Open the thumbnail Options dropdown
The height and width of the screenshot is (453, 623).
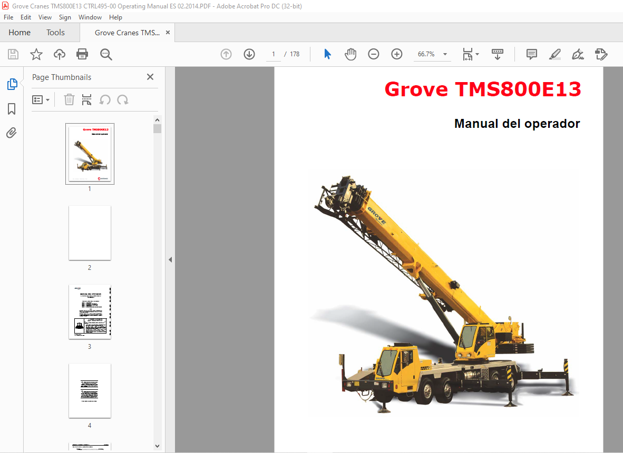pyautogui.click(x=41, y=99)
